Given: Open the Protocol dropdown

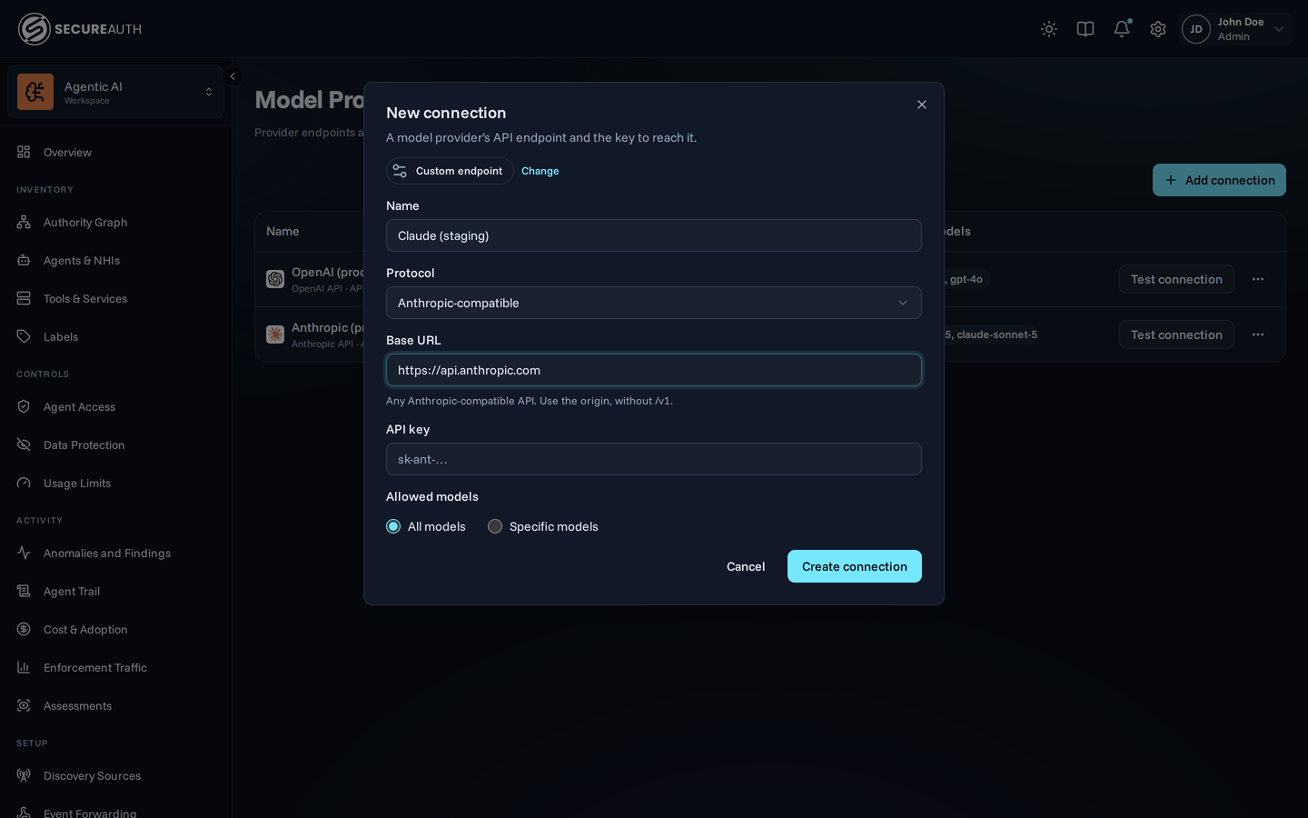Looking at the screenshot, I should [654, 303].
